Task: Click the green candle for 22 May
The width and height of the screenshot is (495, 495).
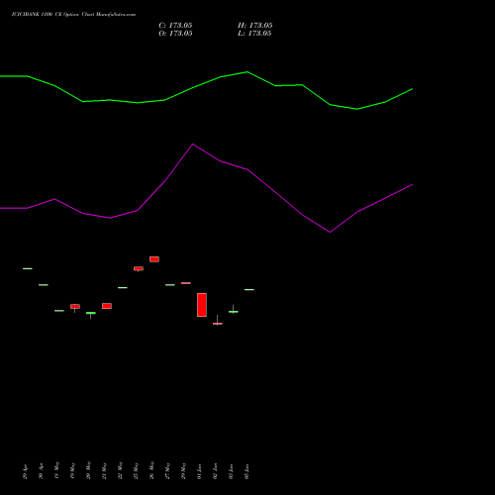Action: (123, 288)
